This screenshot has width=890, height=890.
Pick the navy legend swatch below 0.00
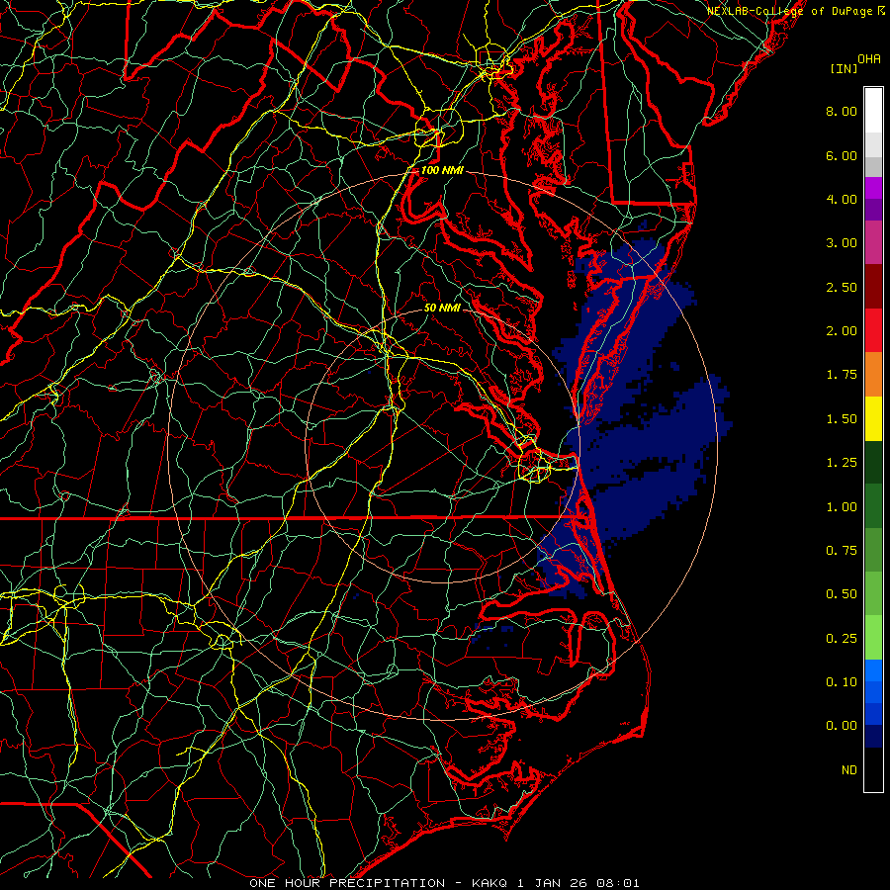click(x=873, y=736)
